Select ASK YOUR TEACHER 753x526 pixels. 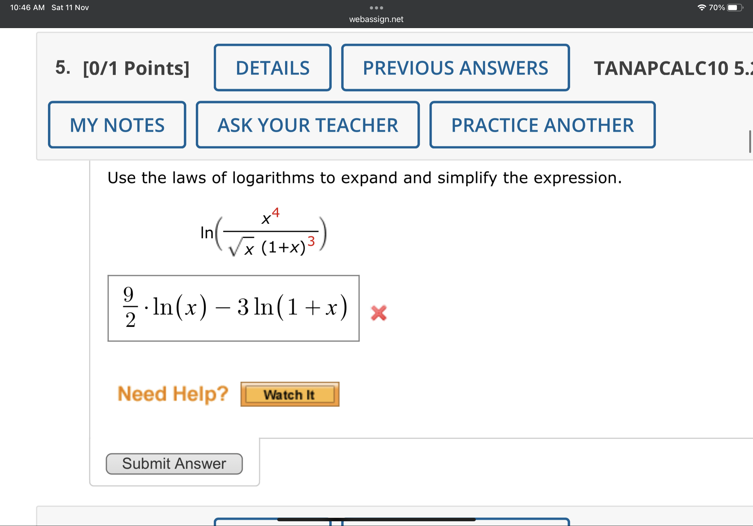tap(308, 125)
